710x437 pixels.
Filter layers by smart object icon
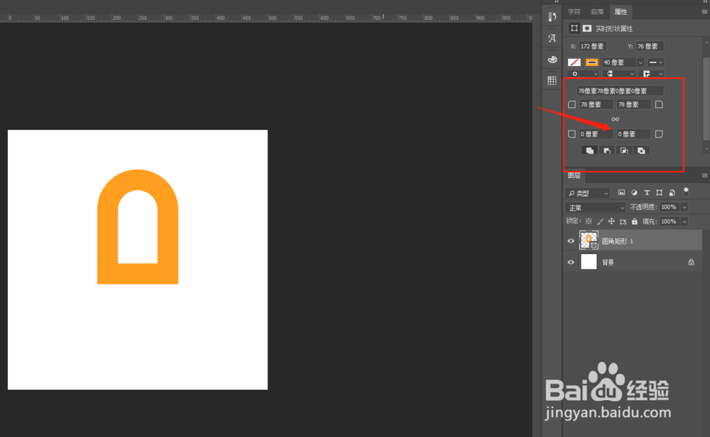point(672,193)
